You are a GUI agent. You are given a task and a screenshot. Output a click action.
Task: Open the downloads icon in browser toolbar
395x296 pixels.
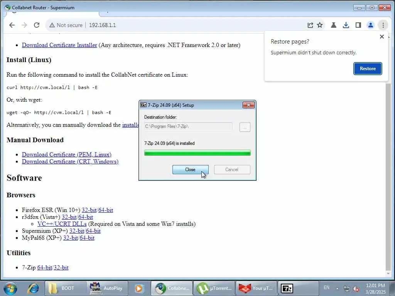pos(346,25)
